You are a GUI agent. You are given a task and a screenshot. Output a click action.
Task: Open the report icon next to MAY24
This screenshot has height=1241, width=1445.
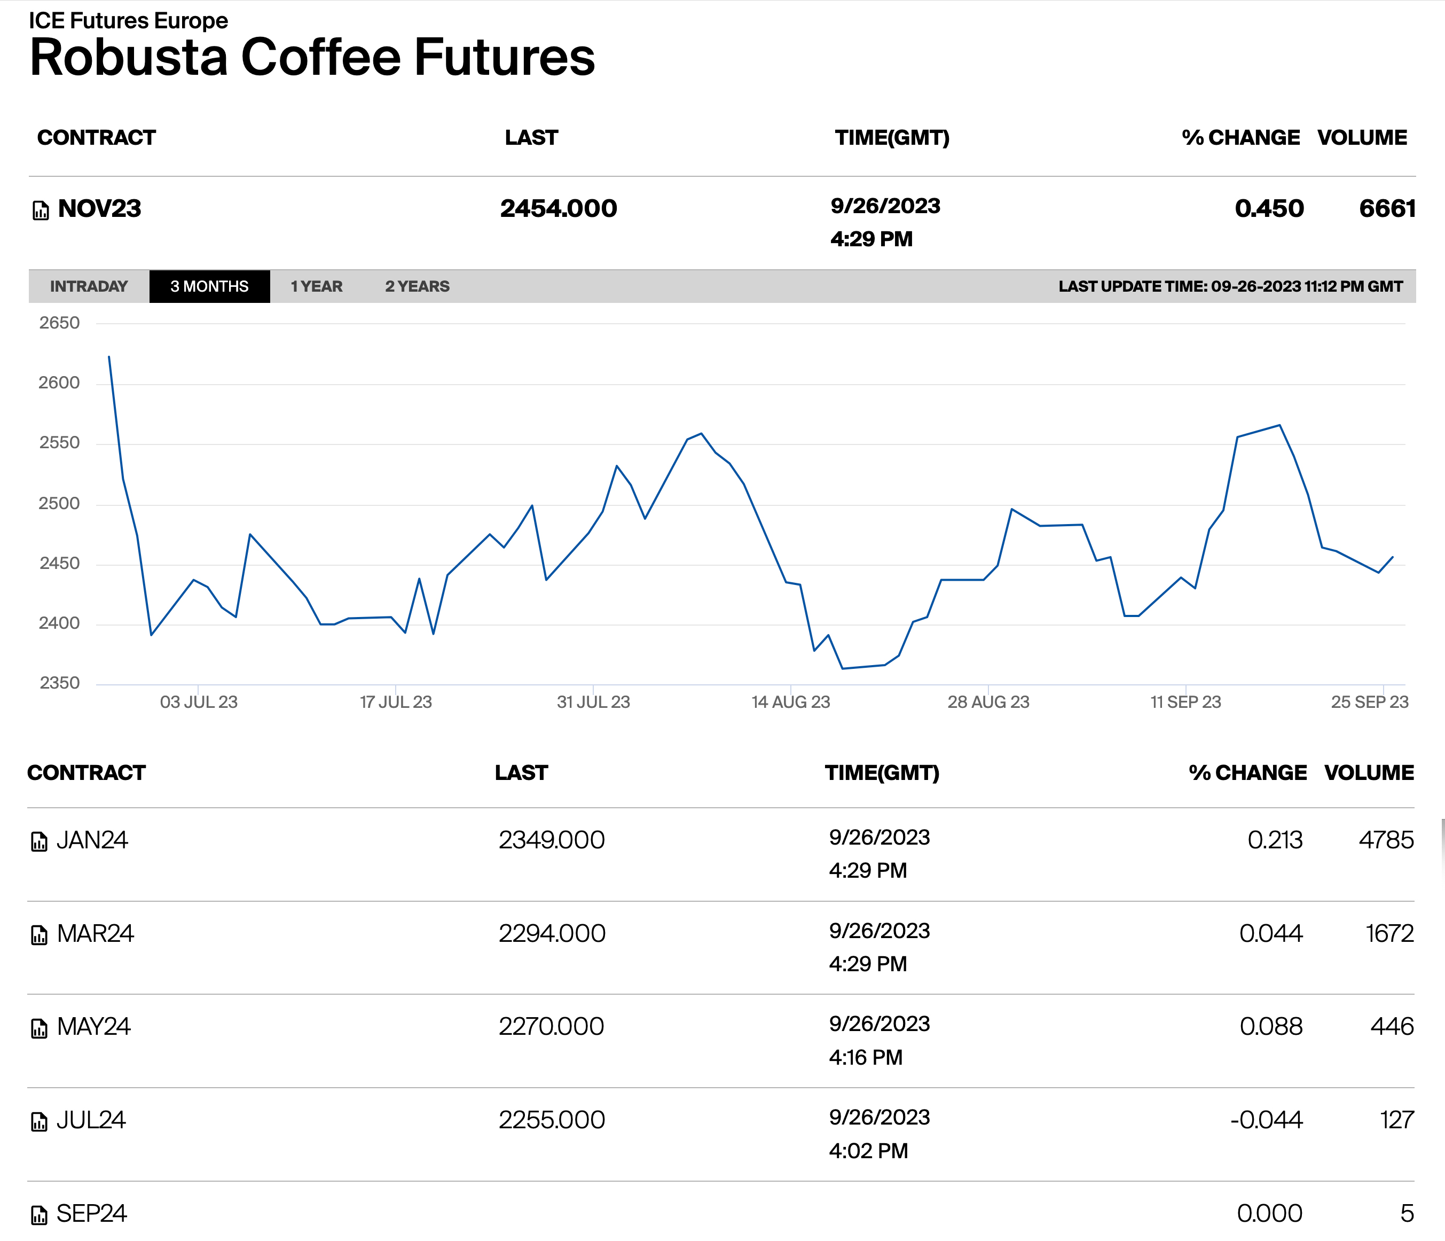click(x=39, y=1029)
